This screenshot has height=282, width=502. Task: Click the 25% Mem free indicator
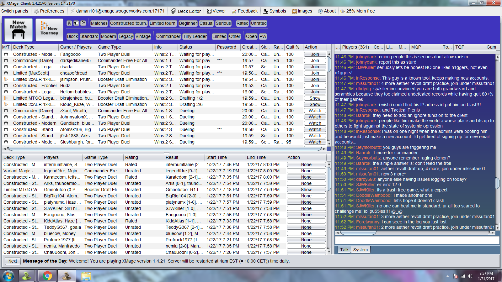[x=358, y=11]
